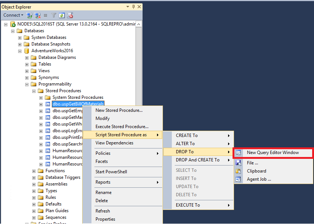Select Rename in the context menu
The height and width of the screenshot is (224, 314).
122,193
